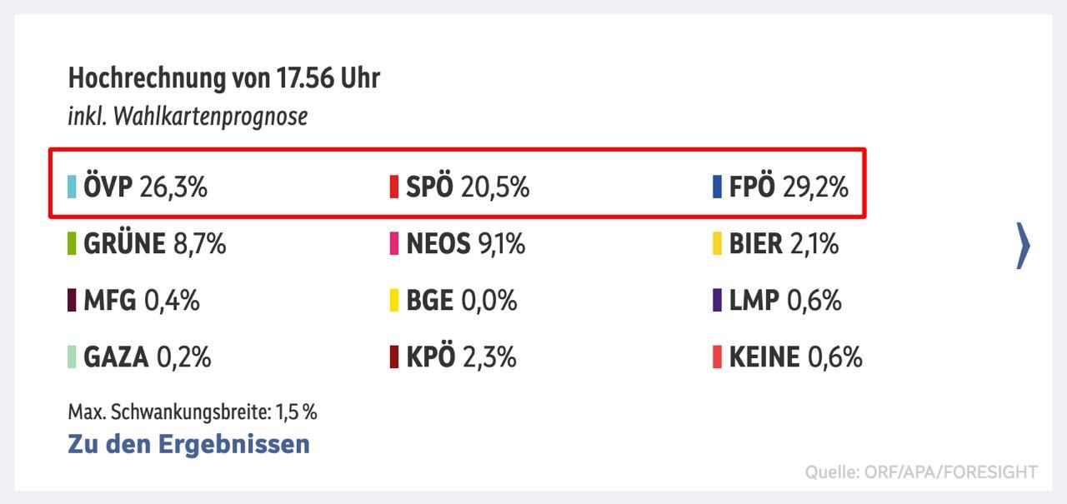Click the SPÖ red color marker
The height and width of the screenshot is (504, 1067).
click(394, 187)
